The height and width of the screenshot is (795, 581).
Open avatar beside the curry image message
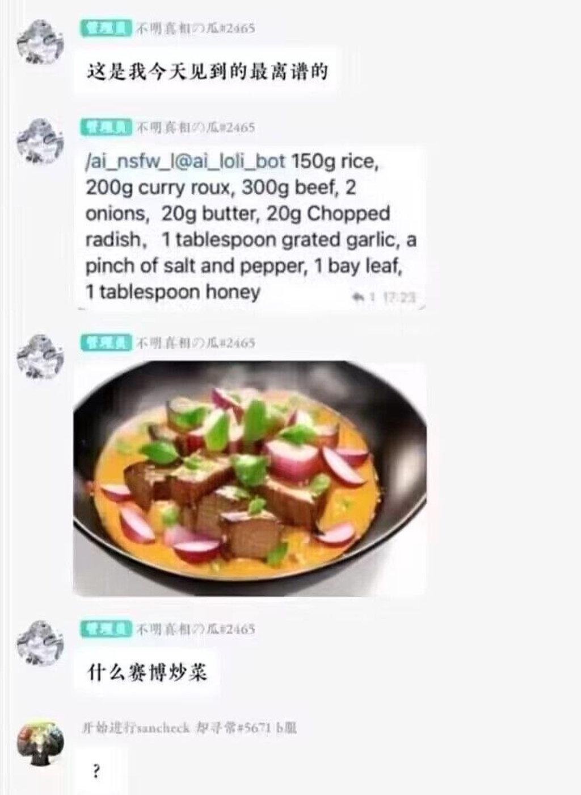[40, 356]
